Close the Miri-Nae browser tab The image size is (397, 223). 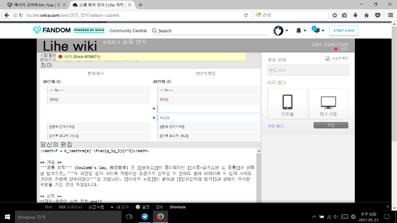point(65,5)
